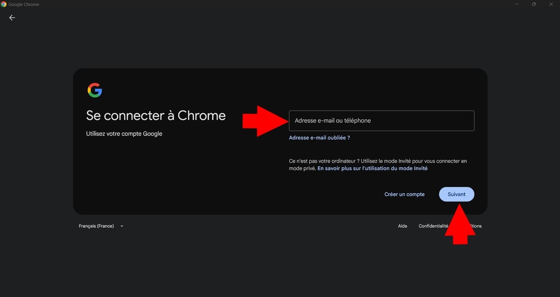Viewport: 560px width, 297px height.
Task: Open the "Aide" link
Action: 402,226
